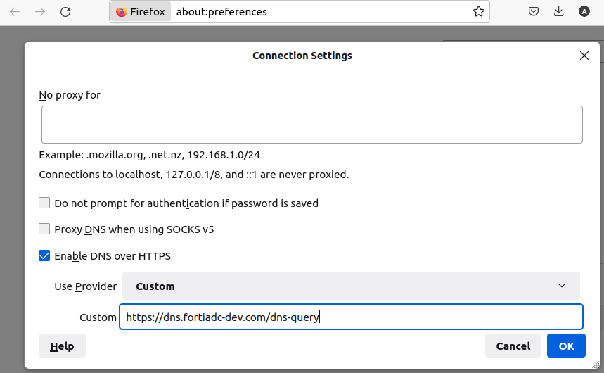Image resolution: width=604 pixels, height=373 pixels.
Task: Click the Connection Settings dialog title
Action: tap(302, 56)
